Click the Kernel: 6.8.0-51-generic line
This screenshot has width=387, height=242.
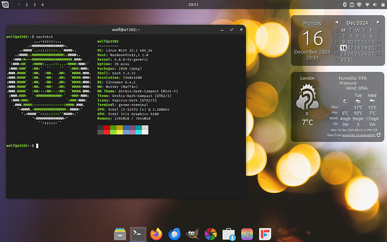123,60
